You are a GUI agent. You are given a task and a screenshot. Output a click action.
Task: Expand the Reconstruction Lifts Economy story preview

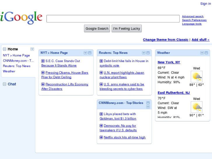(43, 84)
